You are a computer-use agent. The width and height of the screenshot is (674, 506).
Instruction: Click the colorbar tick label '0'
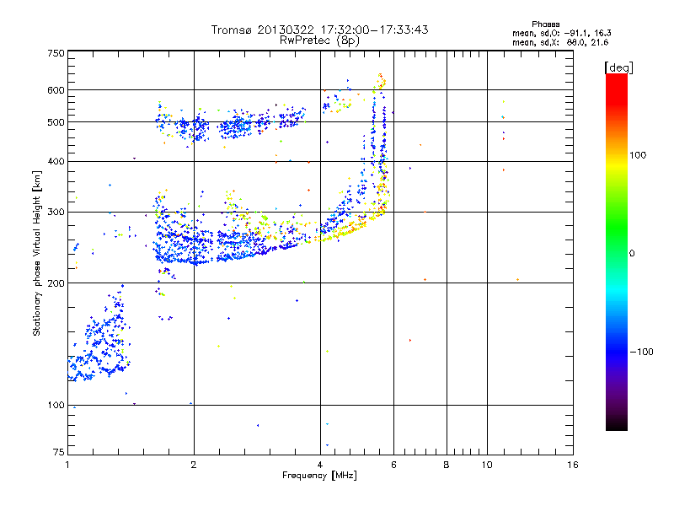[632, 254]
